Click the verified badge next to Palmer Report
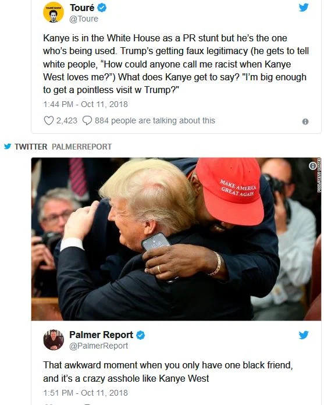The height and width of the screenshot is (405, 324). point(140,335)
